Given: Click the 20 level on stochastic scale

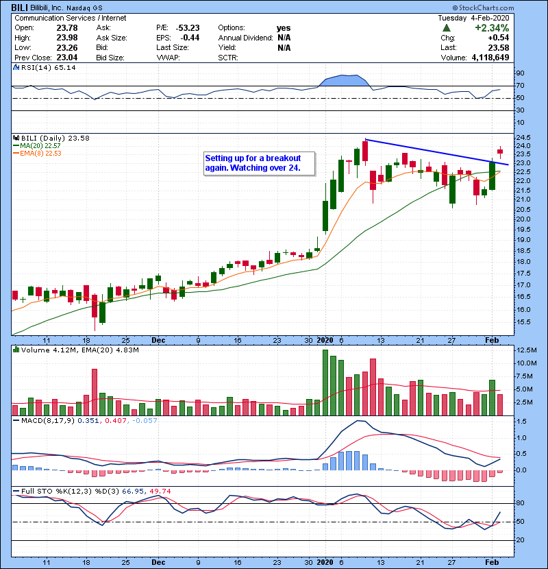Looking at the screenshot, I should 520,540.
